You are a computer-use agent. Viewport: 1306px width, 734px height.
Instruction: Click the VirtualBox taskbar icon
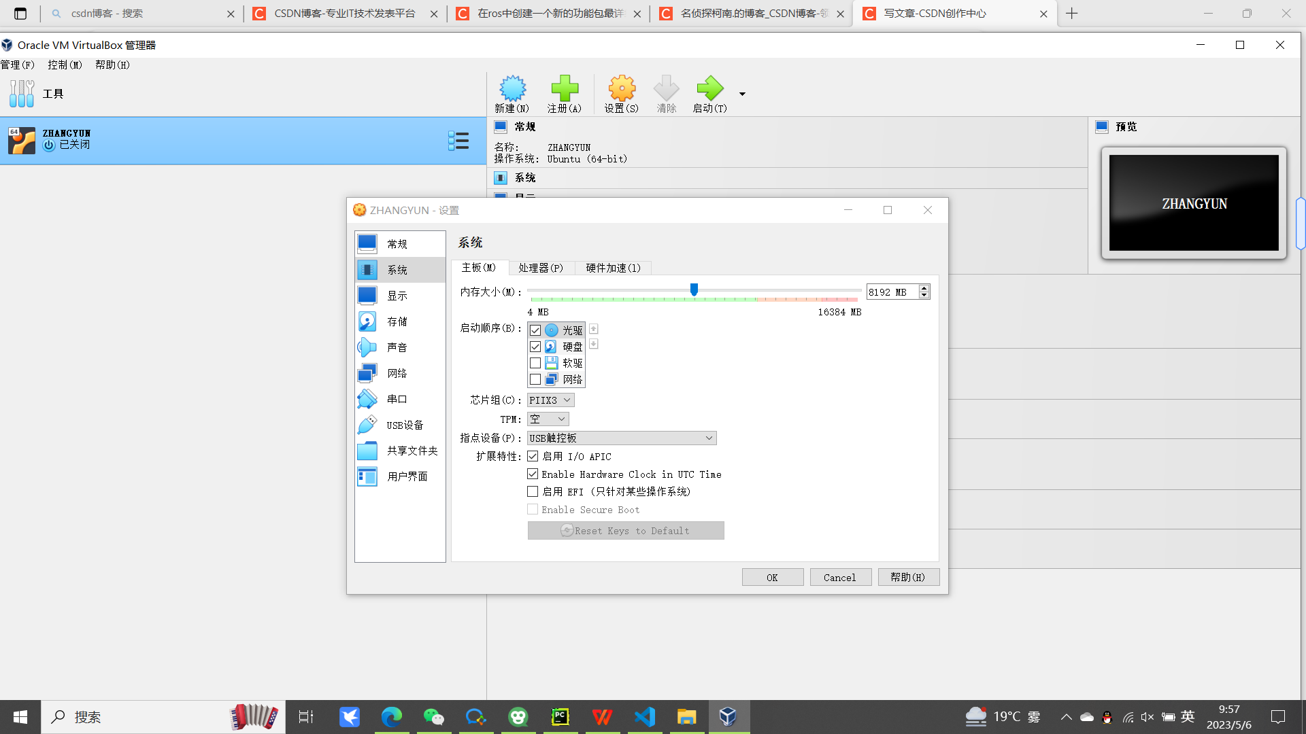click(x=729, y=717)
